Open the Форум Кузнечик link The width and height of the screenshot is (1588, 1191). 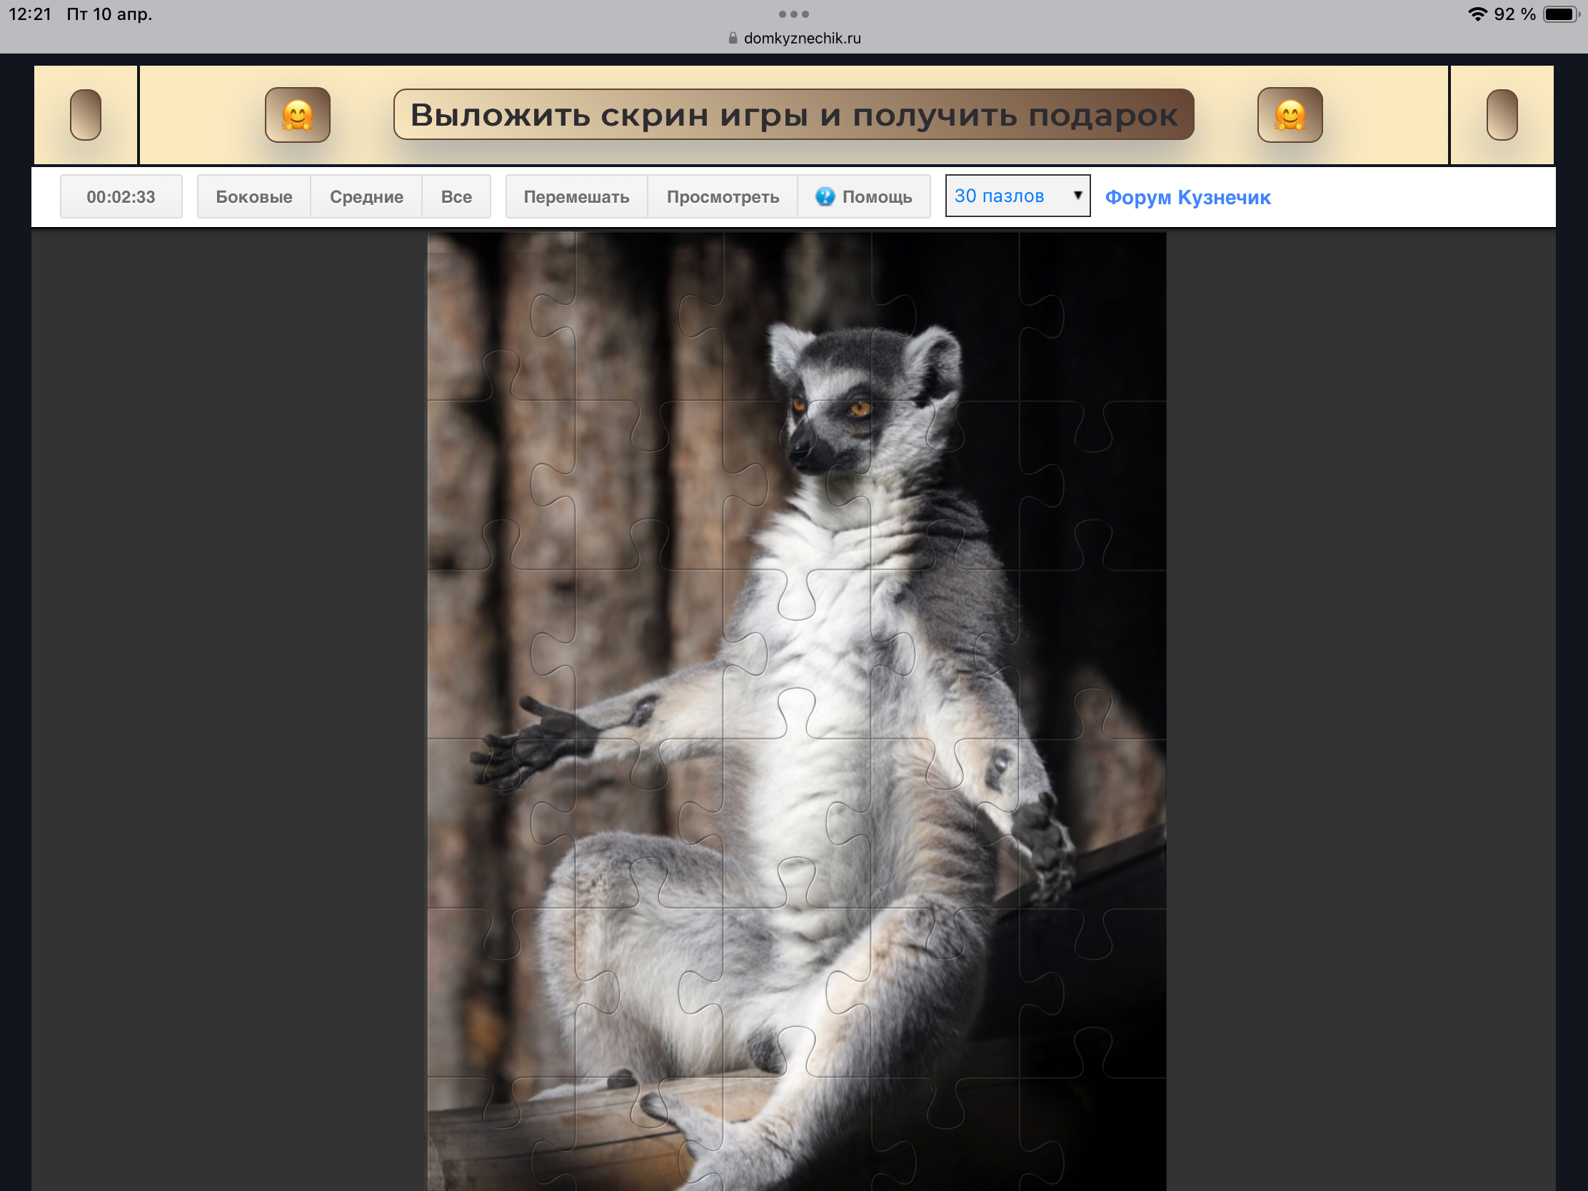1187,196
